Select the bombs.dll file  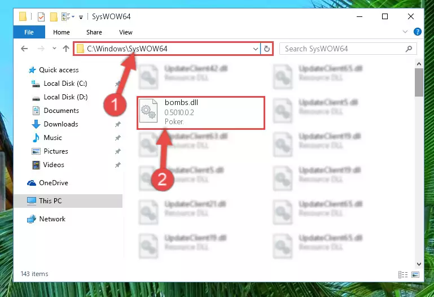201,113
